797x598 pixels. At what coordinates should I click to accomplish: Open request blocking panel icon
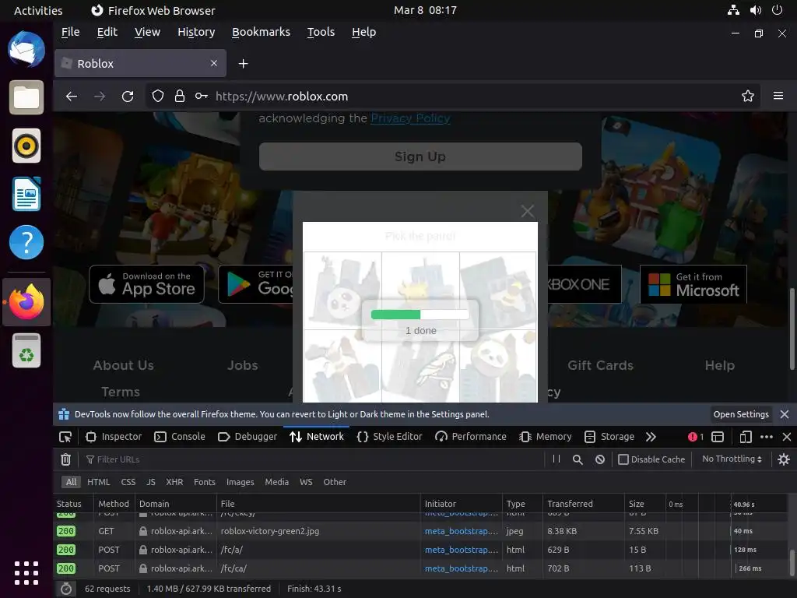pos(600,459)
